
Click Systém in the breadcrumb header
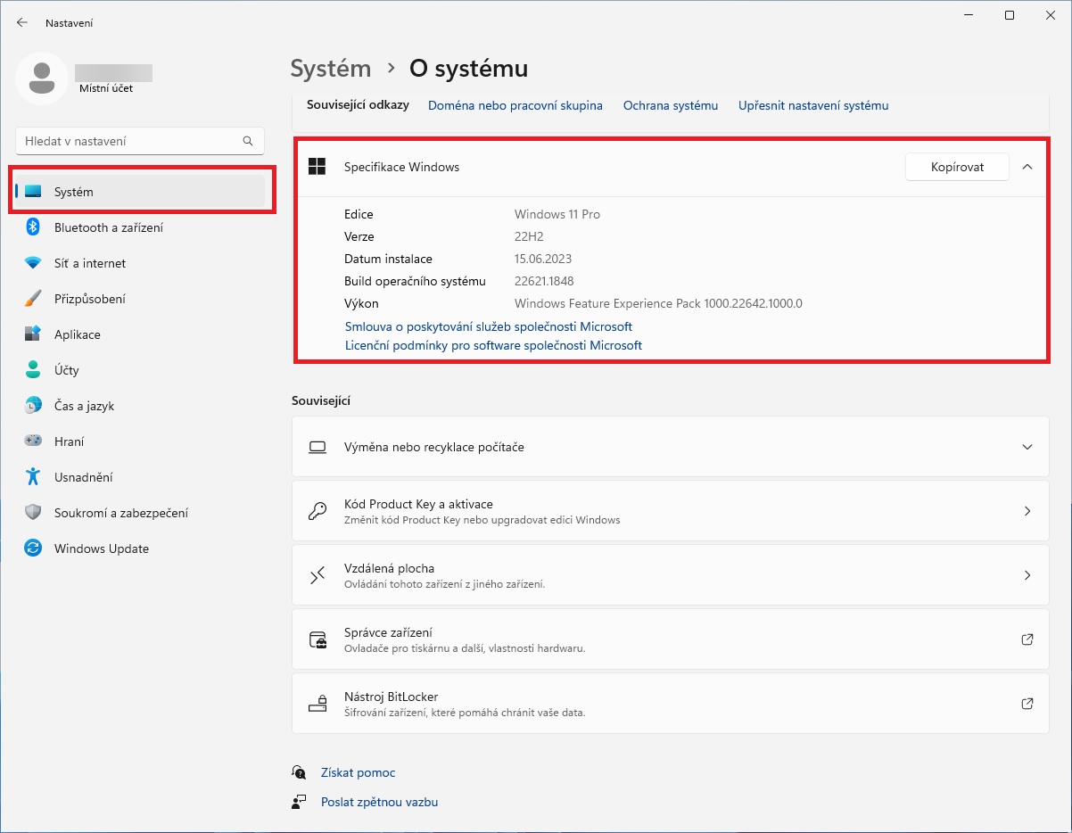click(331, 68)
